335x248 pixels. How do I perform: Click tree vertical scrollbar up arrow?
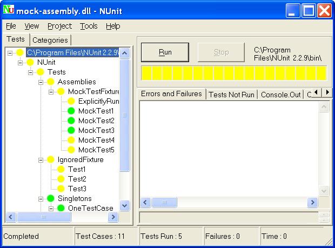coord(125,53)
